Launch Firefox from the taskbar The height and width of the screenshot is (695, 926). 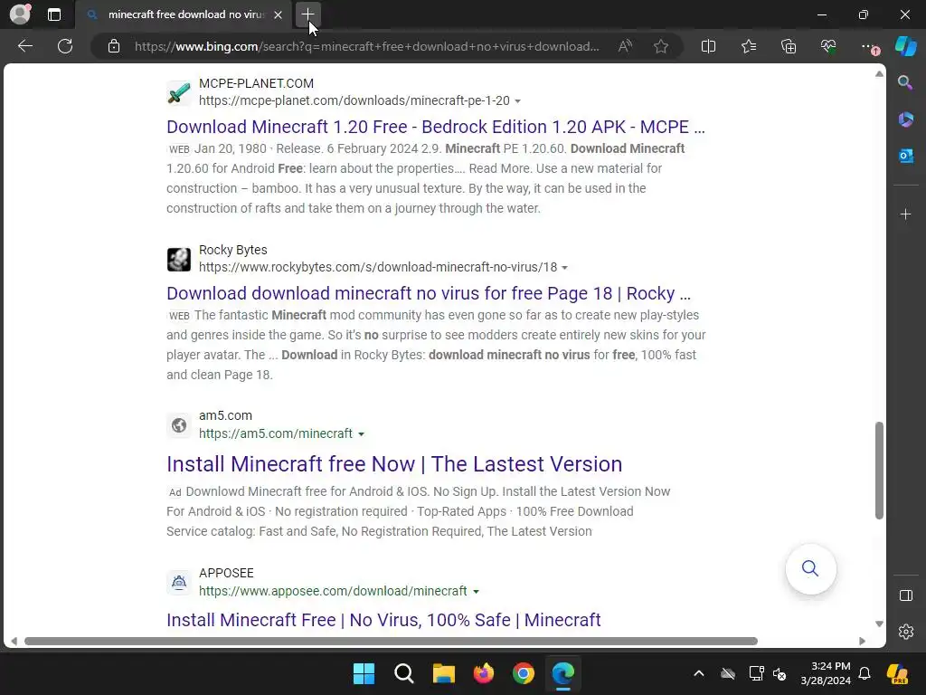(484, 673)
